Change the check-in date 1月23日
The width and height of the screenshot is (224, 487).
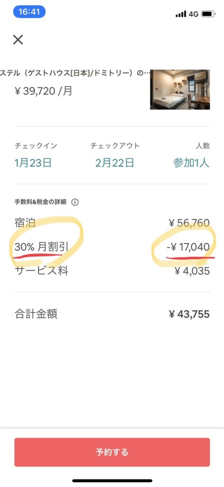tap(33, 163)
